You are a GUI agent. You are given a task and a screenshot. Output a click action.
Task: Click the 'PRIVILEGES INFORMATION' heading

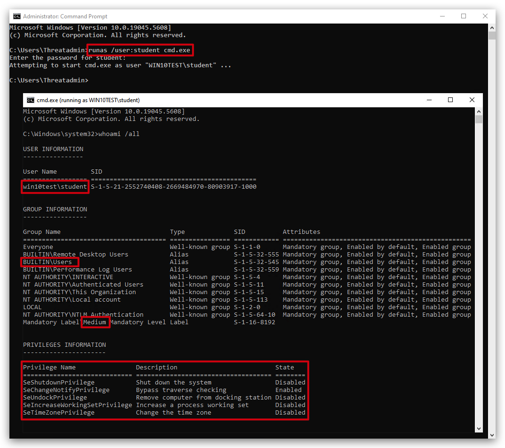pos(64,345)
